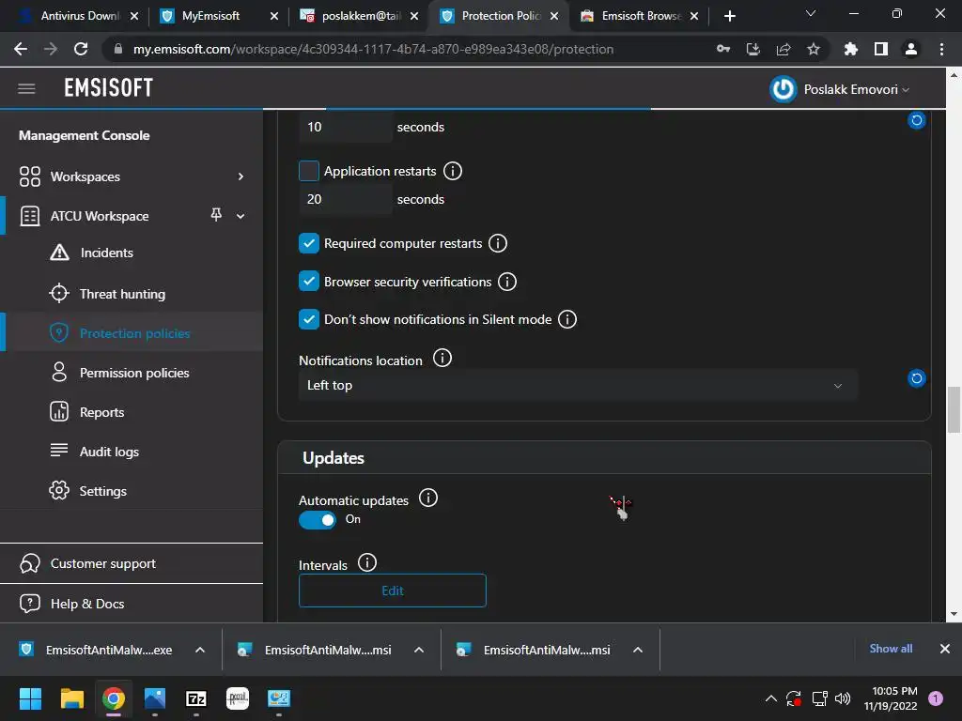Open 7-Zip from the taskbar

tap(196, 698)
